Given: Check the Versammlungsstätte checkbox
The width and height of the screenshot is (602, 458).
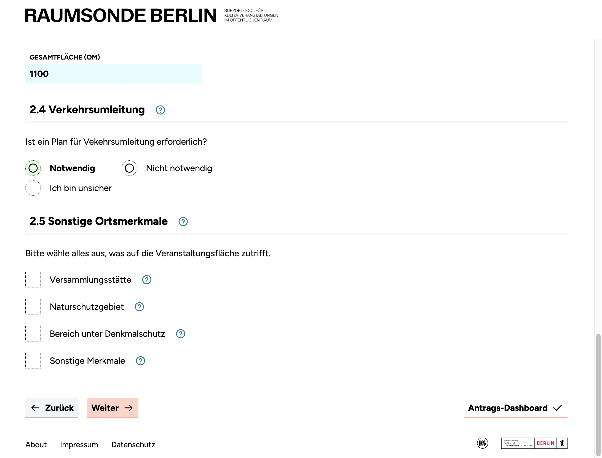Looking at the screenshot, I should tap(33, 280).
